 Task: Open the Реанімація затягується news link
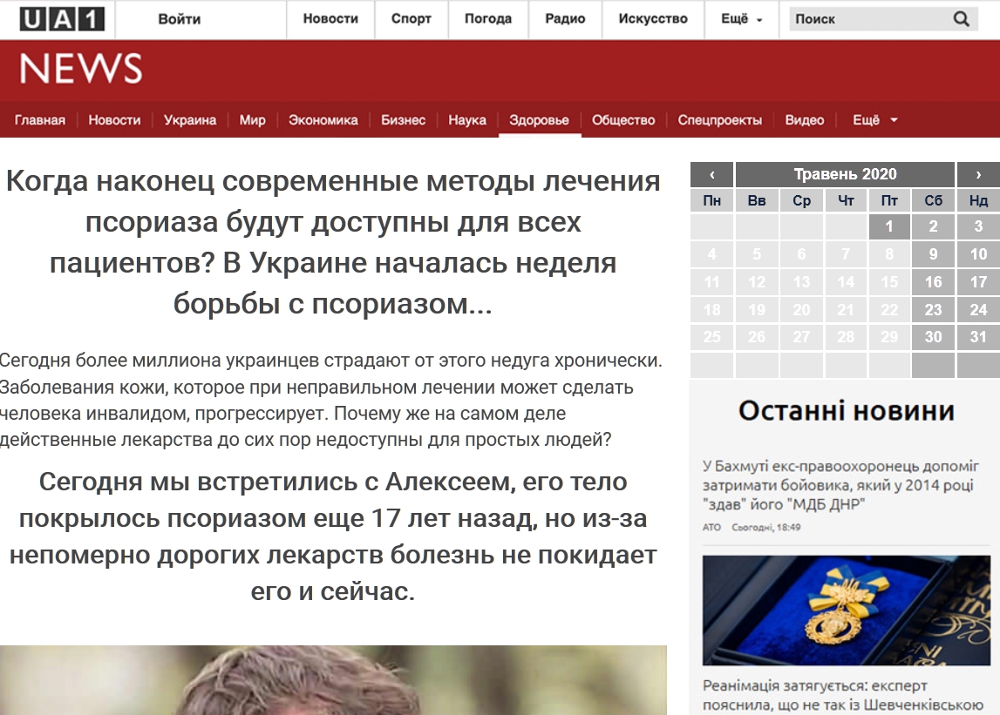tap(842, 696)
